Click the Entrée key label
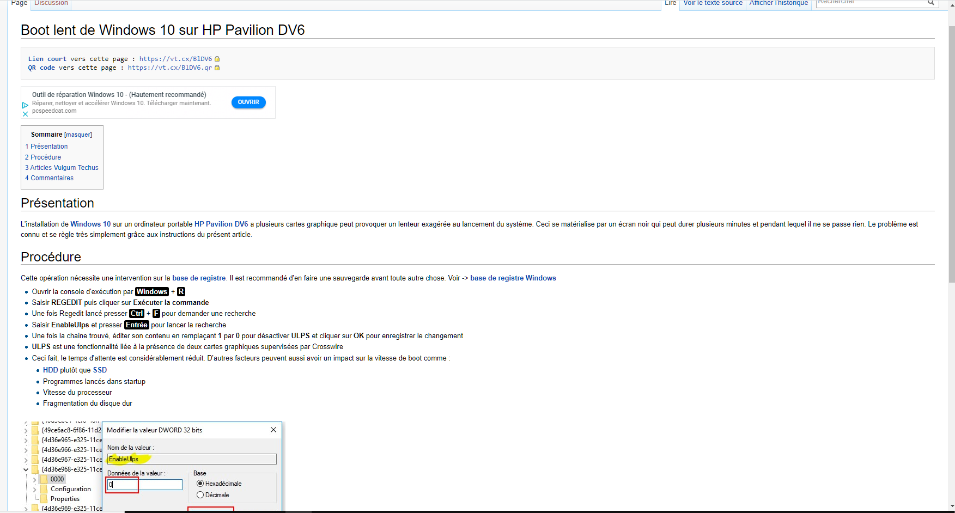The image size is (955, 513). click(x=137, y=325)
